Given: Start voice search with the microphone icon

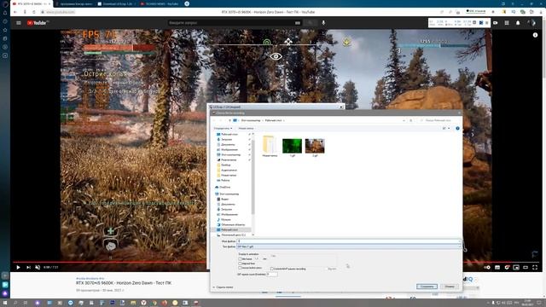Looking at the screenshot, I should point(323,23).
